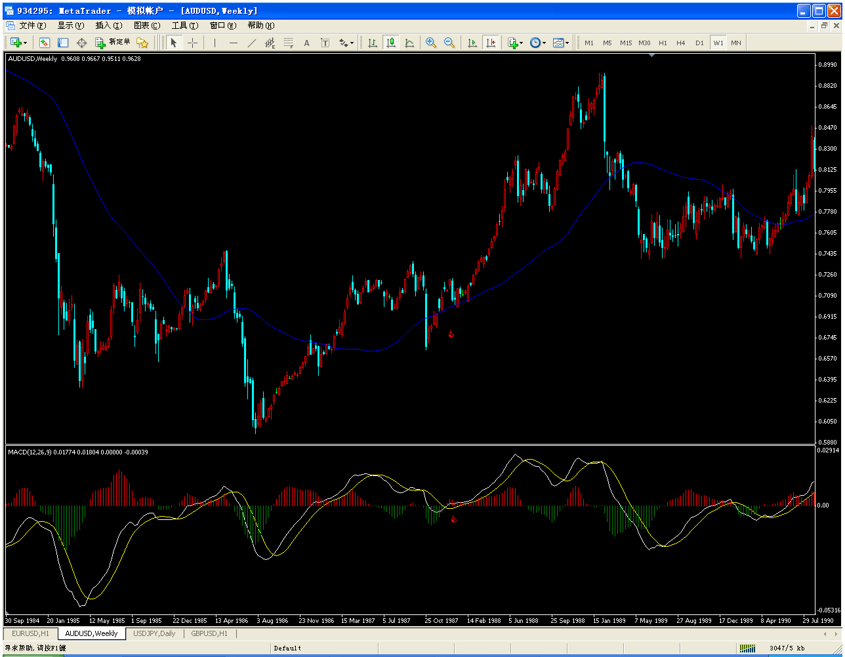Set chart period to D1
The image size is (845, 657).
click(x=699, y=43)
